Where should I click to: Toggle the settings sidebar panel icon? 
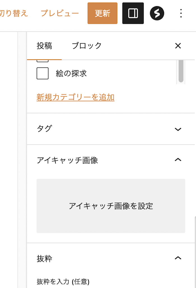(x=133, y=13)
